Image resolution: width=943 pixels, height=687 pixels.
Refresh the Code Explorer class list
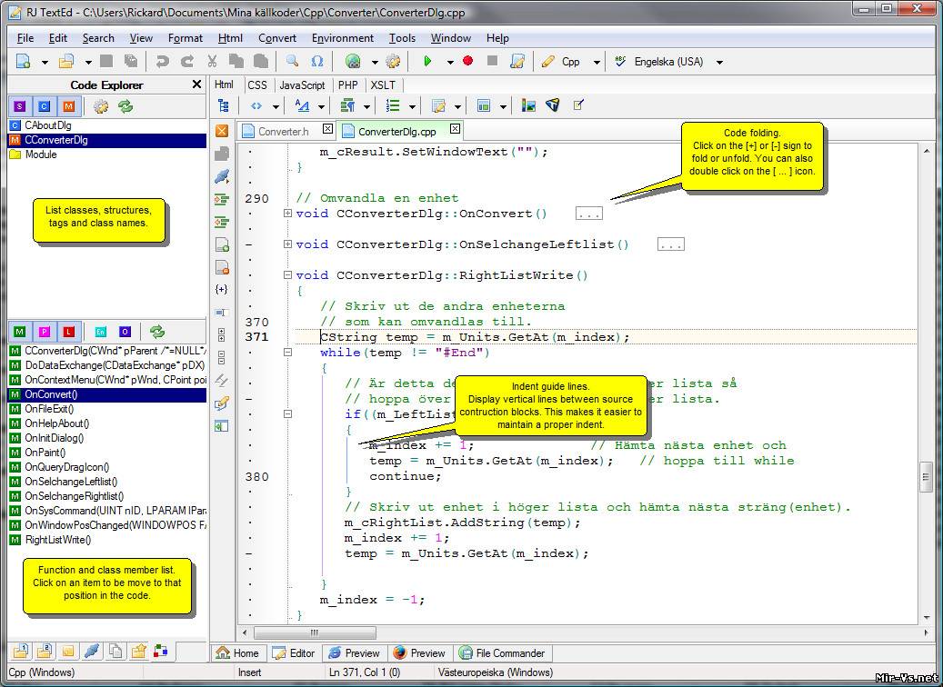(x=125, y=106)
